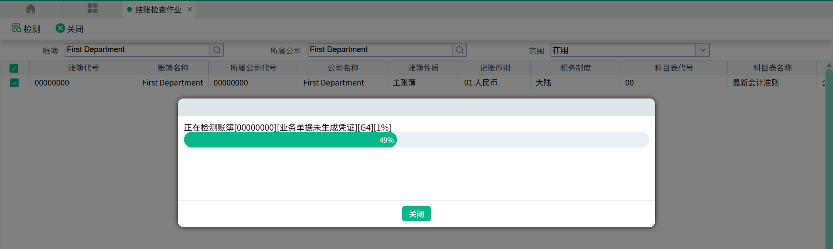Click the 账簿性质 column header
Image resolution: width=833 pixels, height=249 pixels.
tap(423, 68)
